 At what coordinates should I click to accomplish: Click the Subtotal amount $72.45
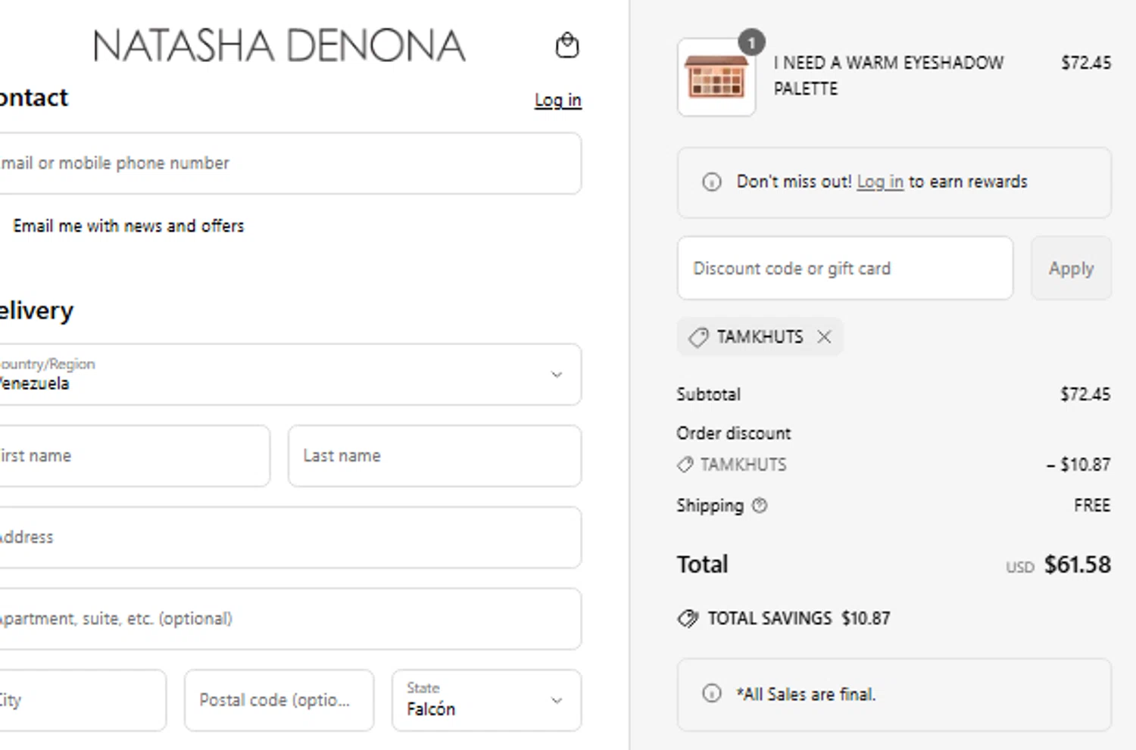[x=1085, y=394]
